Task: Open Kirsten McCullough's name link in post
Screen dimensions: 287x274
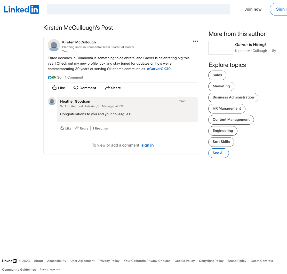Action: (x=79, y=42)
